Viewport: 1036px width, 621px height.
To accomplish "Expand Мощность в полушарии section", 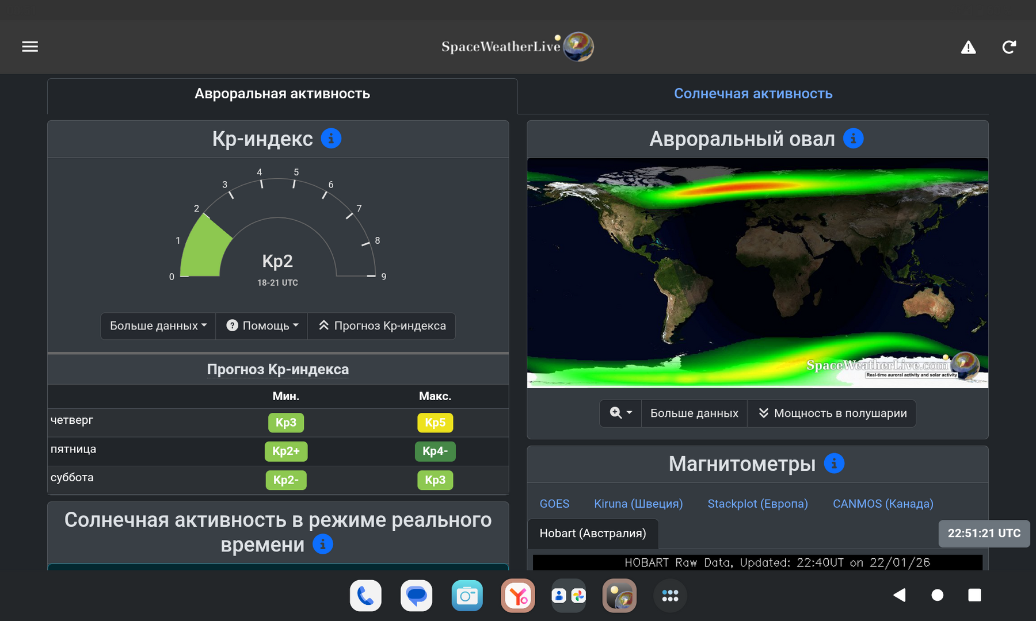I will [831, 413].
